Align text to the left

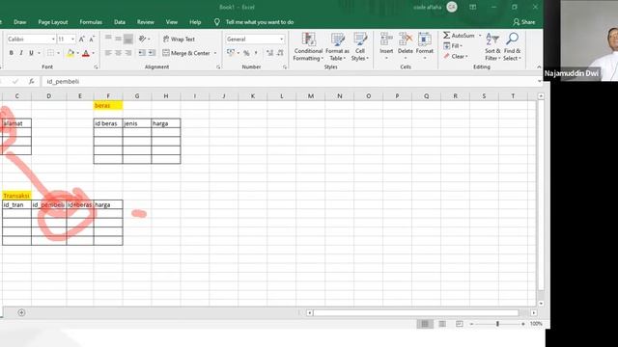coord(108,53)
